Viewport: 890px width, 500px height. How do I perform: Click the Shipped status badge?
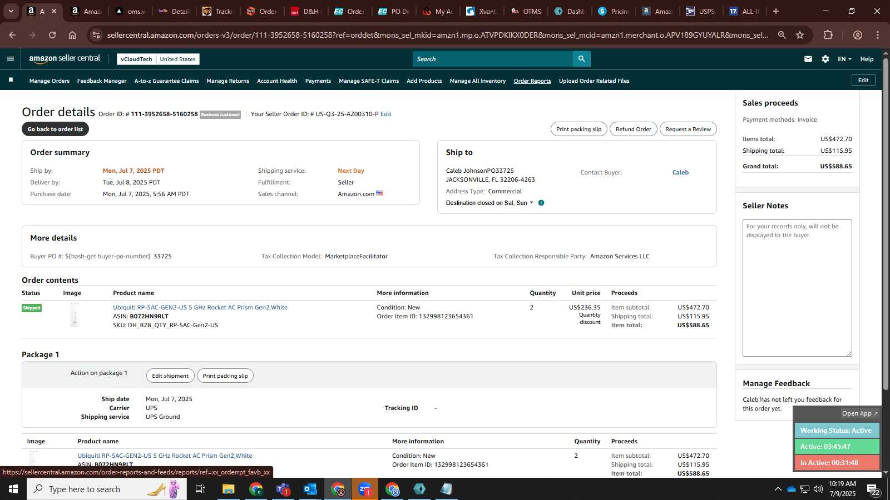32,308
